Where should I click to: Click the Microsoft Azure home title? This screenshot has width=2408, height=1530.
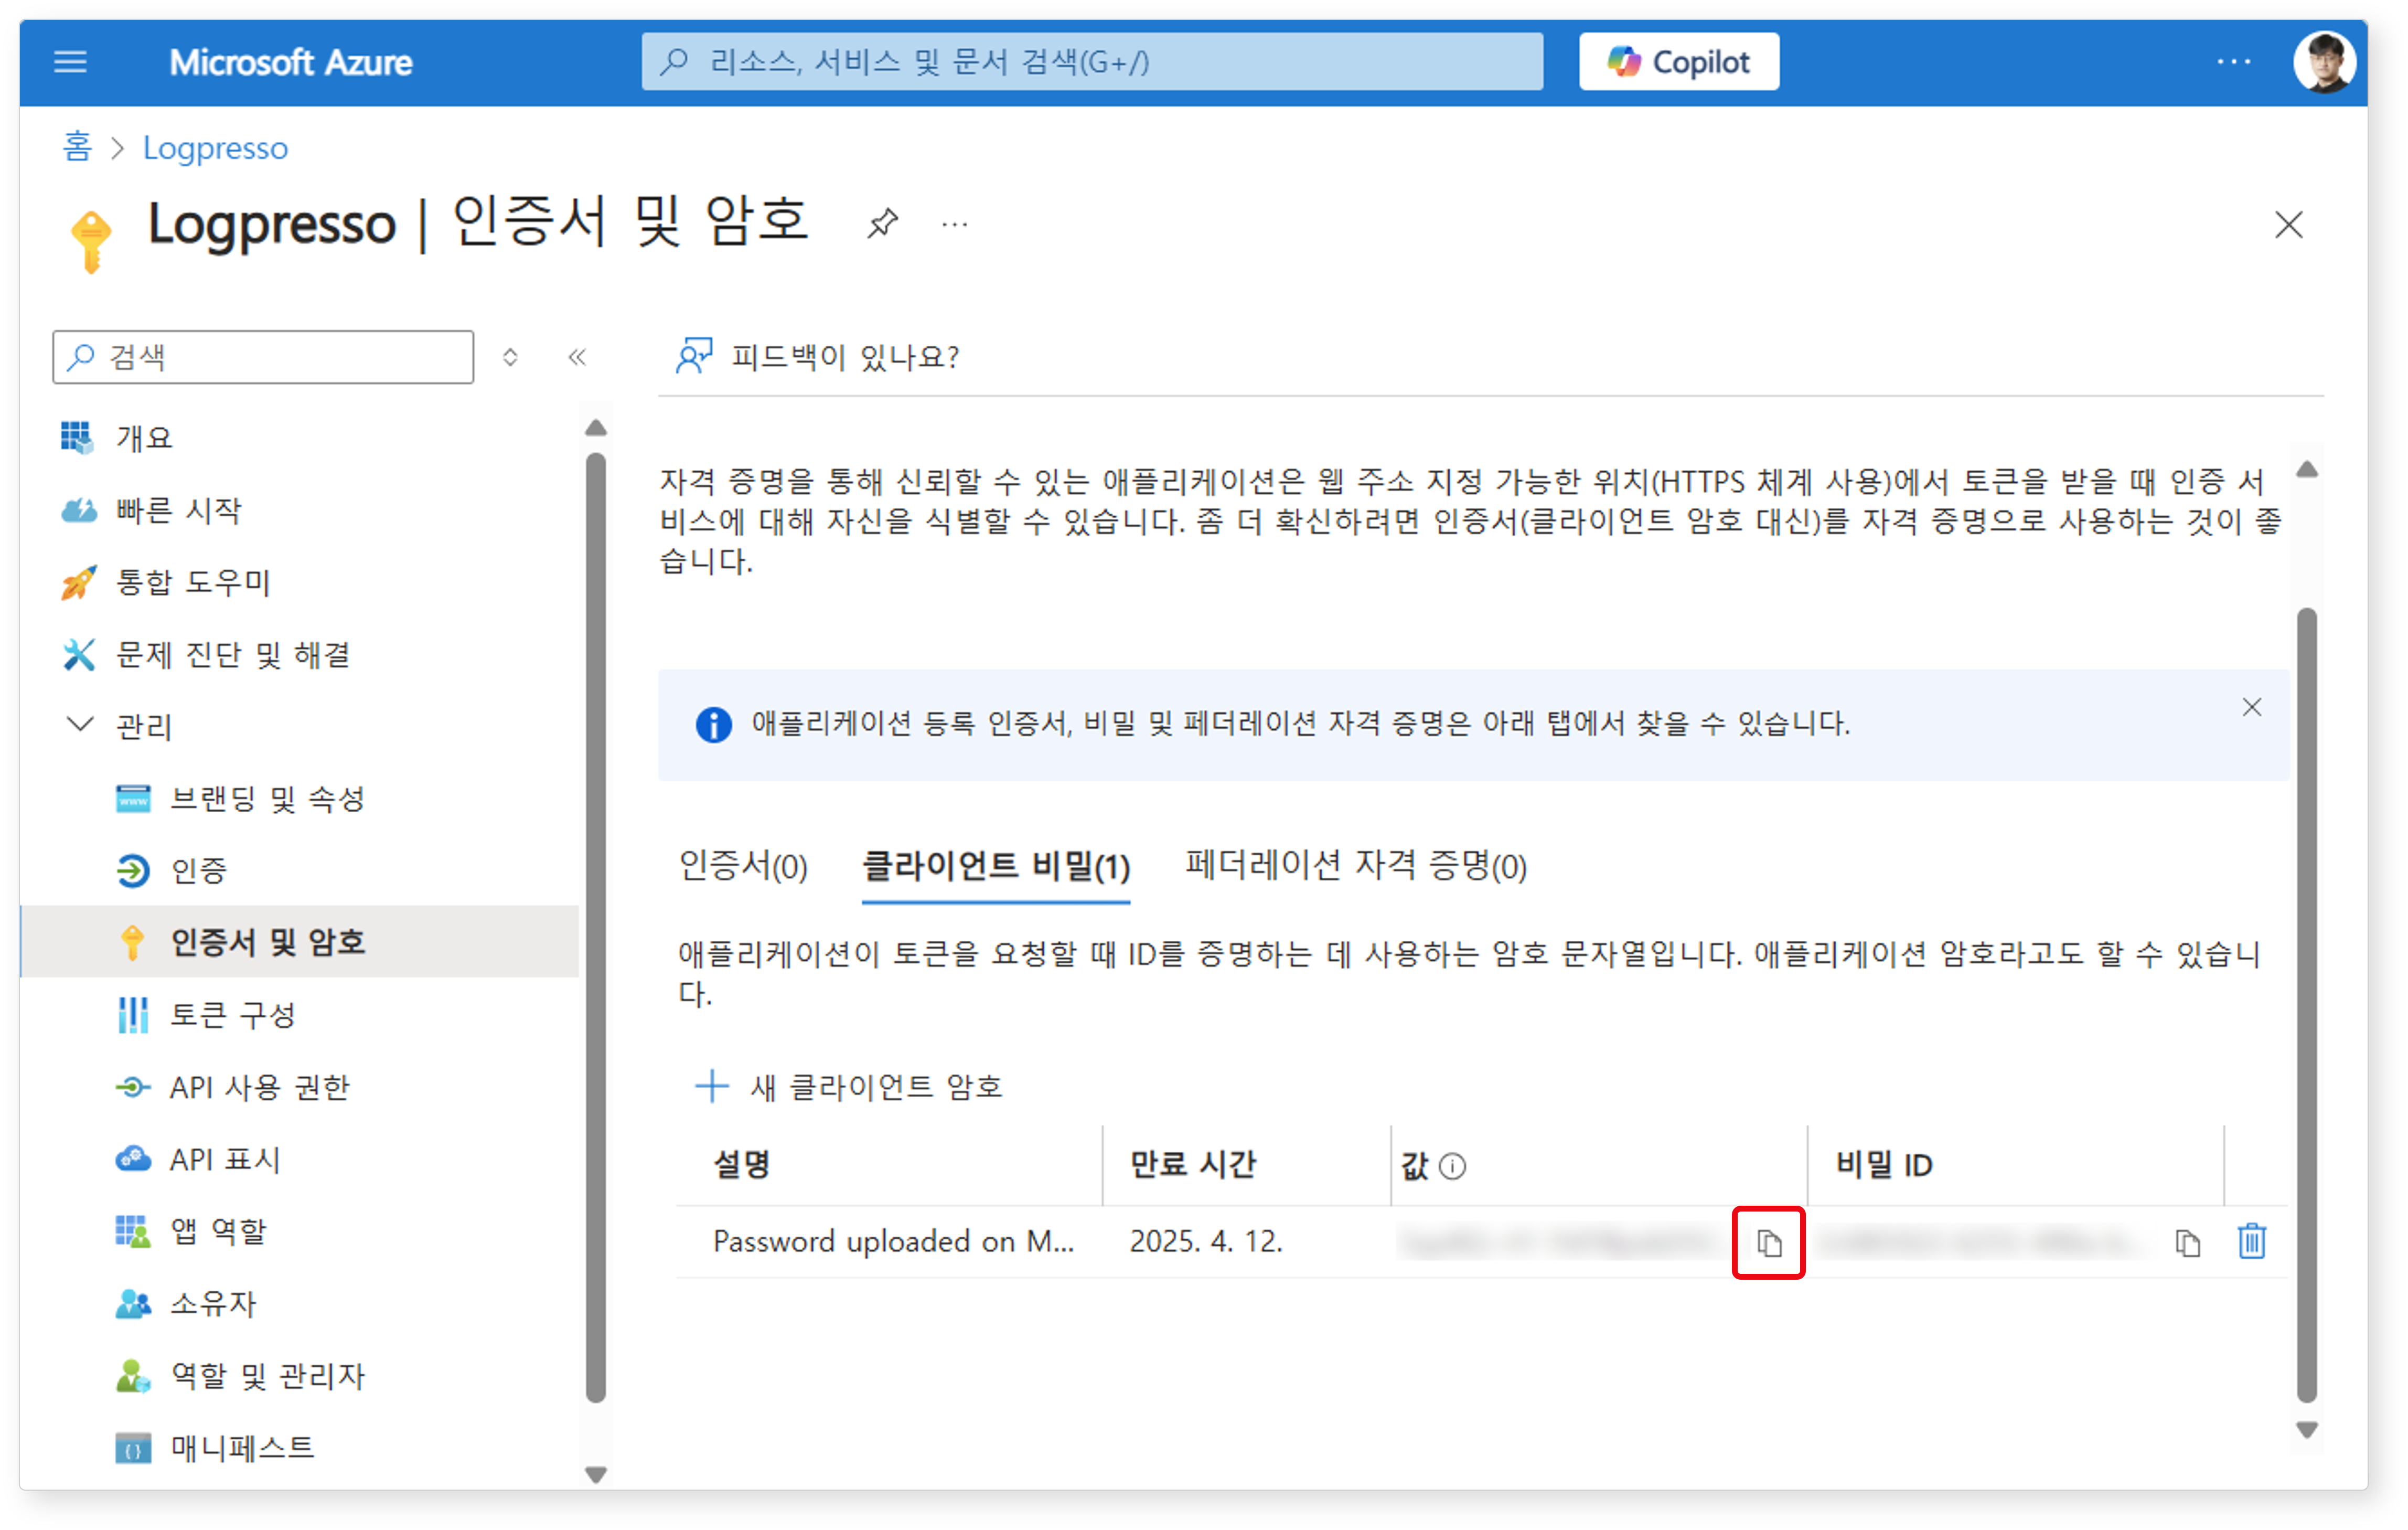click(x=290, y=62)
